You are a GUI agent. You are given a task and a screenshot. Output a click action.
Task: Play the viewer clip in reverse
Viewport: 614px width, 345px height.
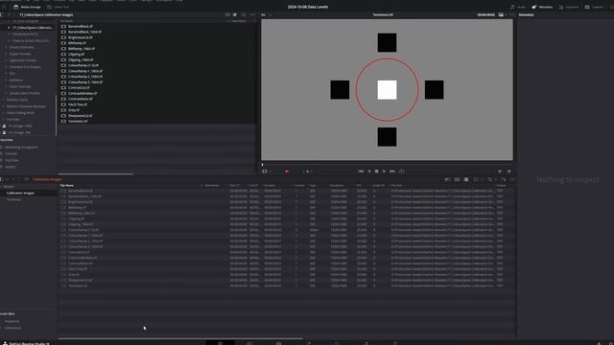pyautogui.click(x=369, y=172)
